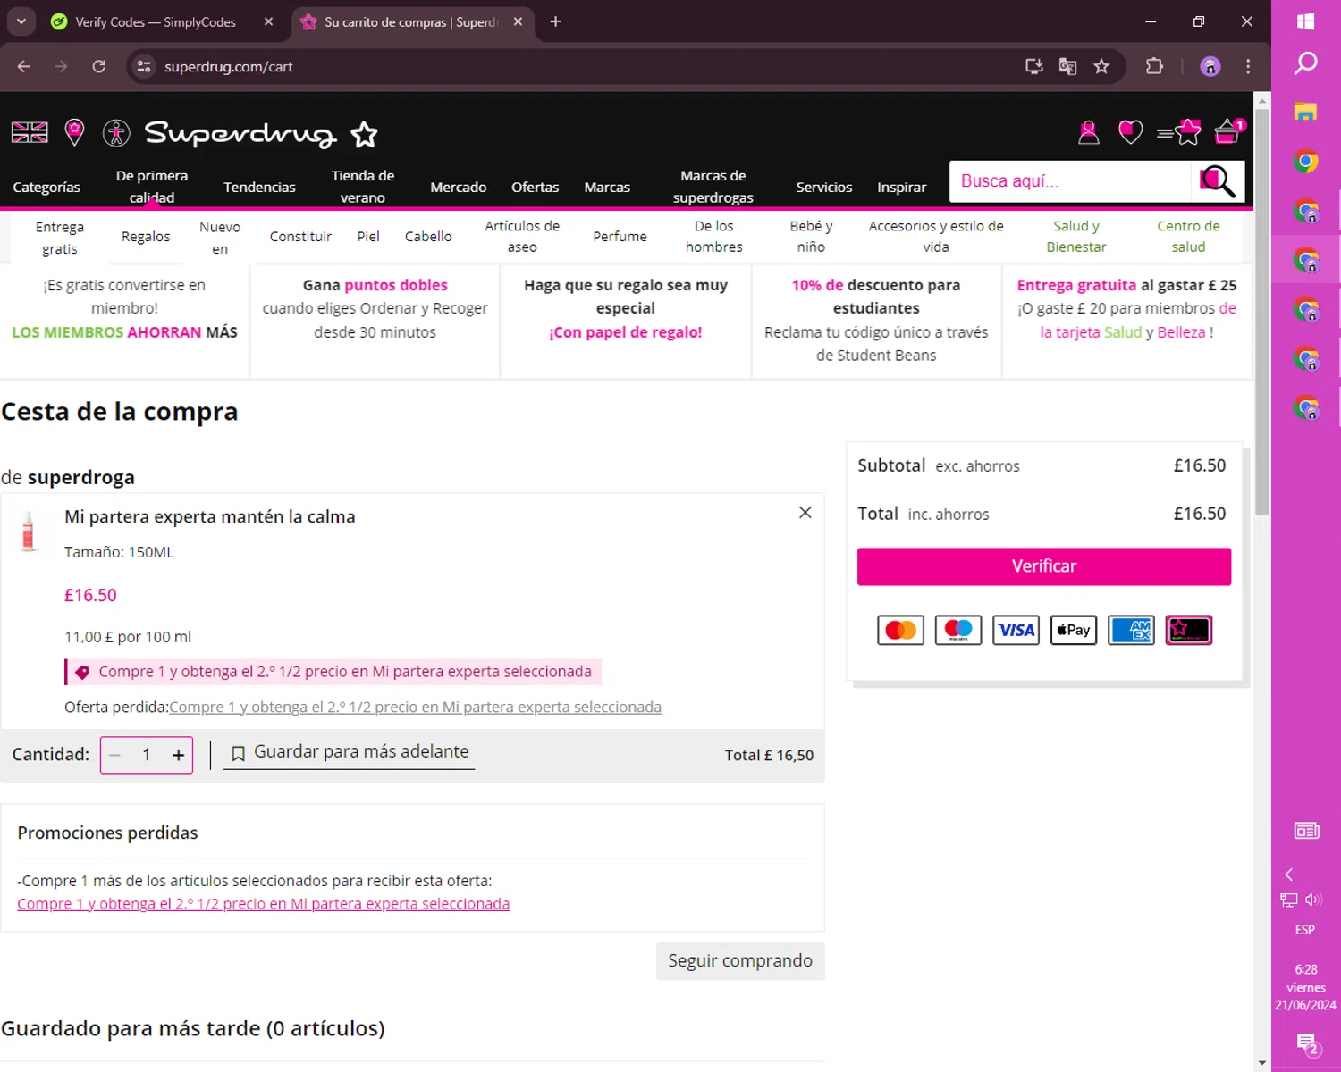Open File Explorer from taskbar

(1306, 112)
